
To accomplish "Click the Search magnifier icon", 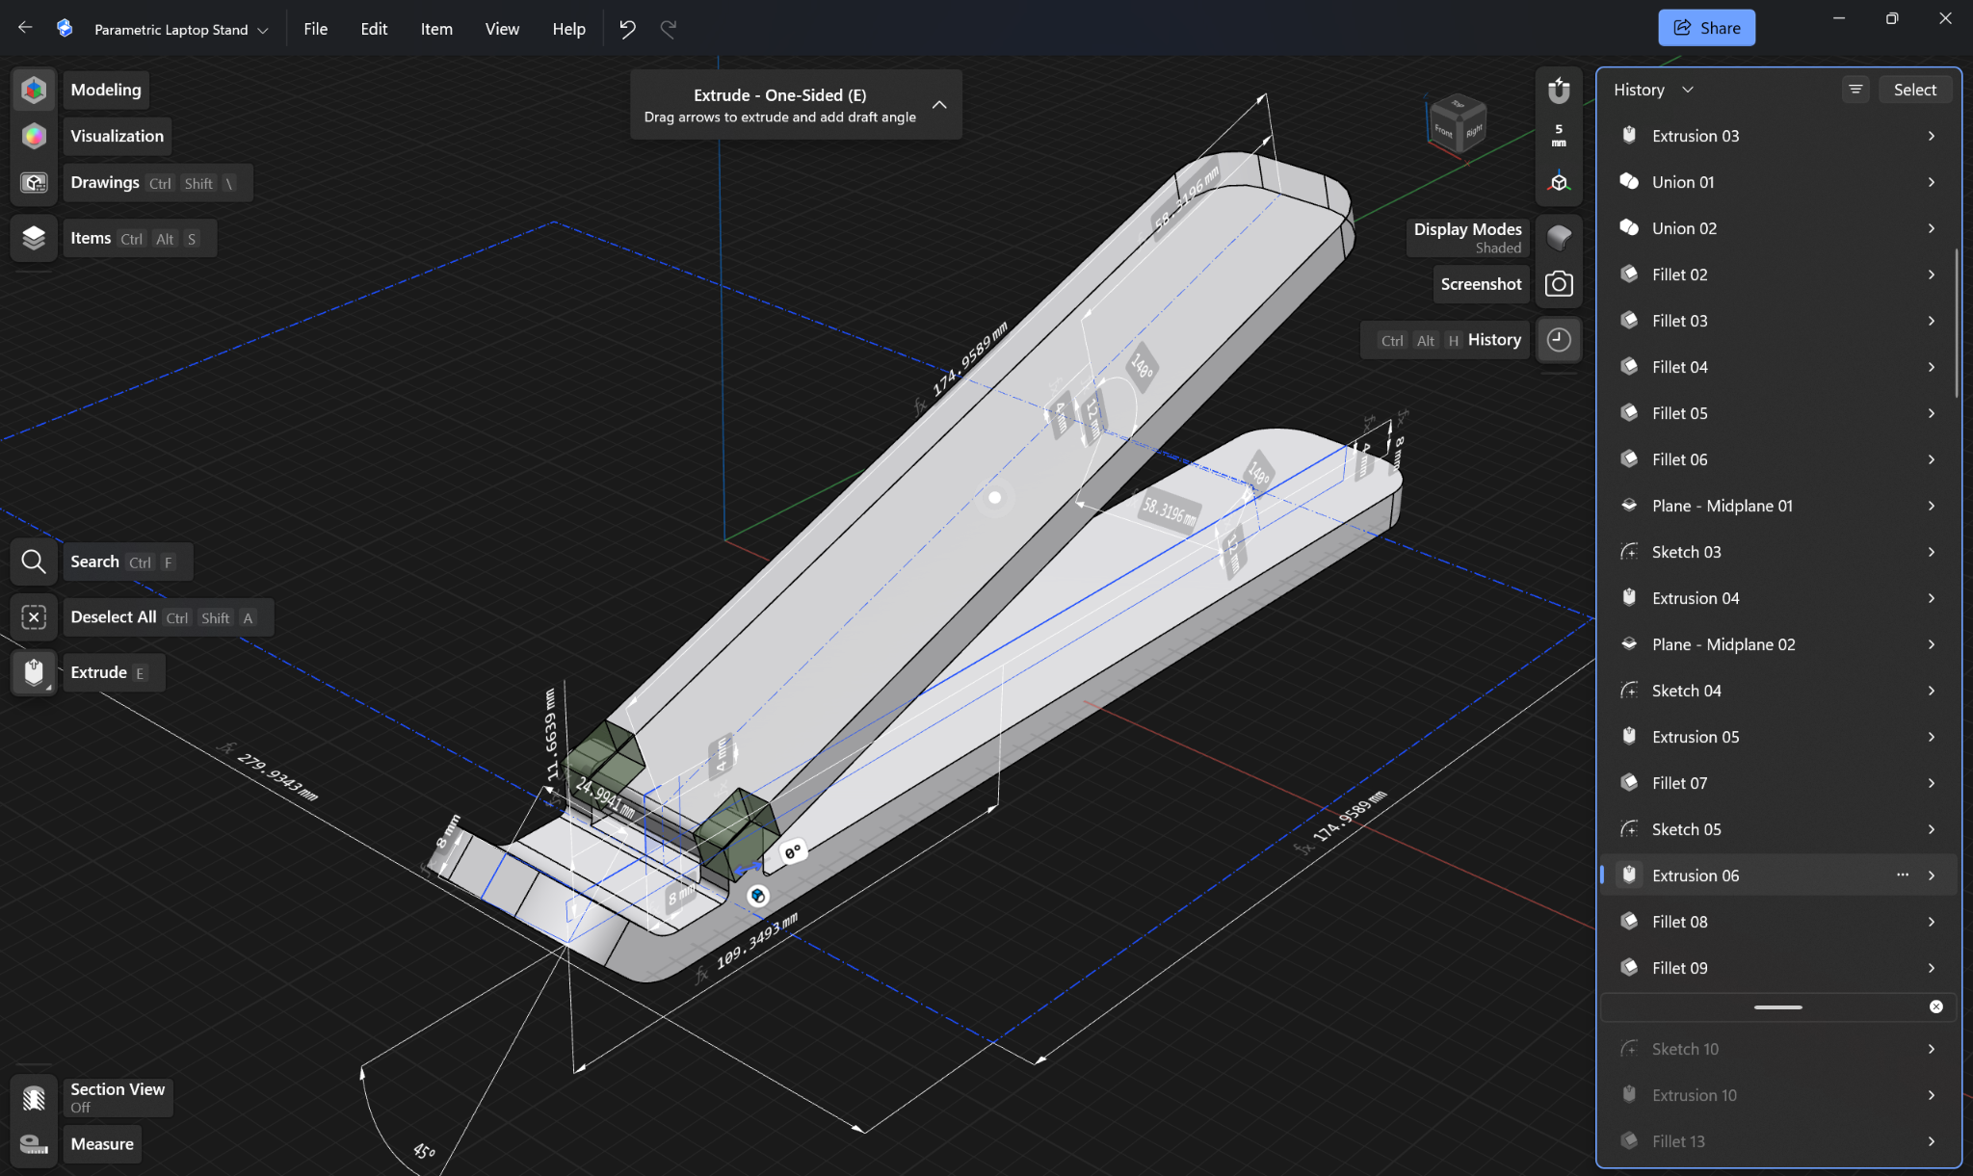I will (x=34, y=562).
